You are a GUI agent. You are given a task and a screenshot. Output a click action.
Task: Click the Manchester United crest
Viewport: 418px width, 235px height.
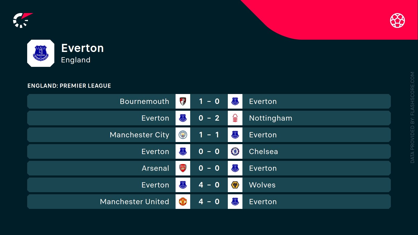pyautogui.click(x=183, y=202)
